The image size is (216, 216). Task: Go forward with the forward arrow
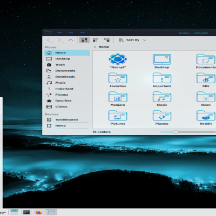point(60,40)
